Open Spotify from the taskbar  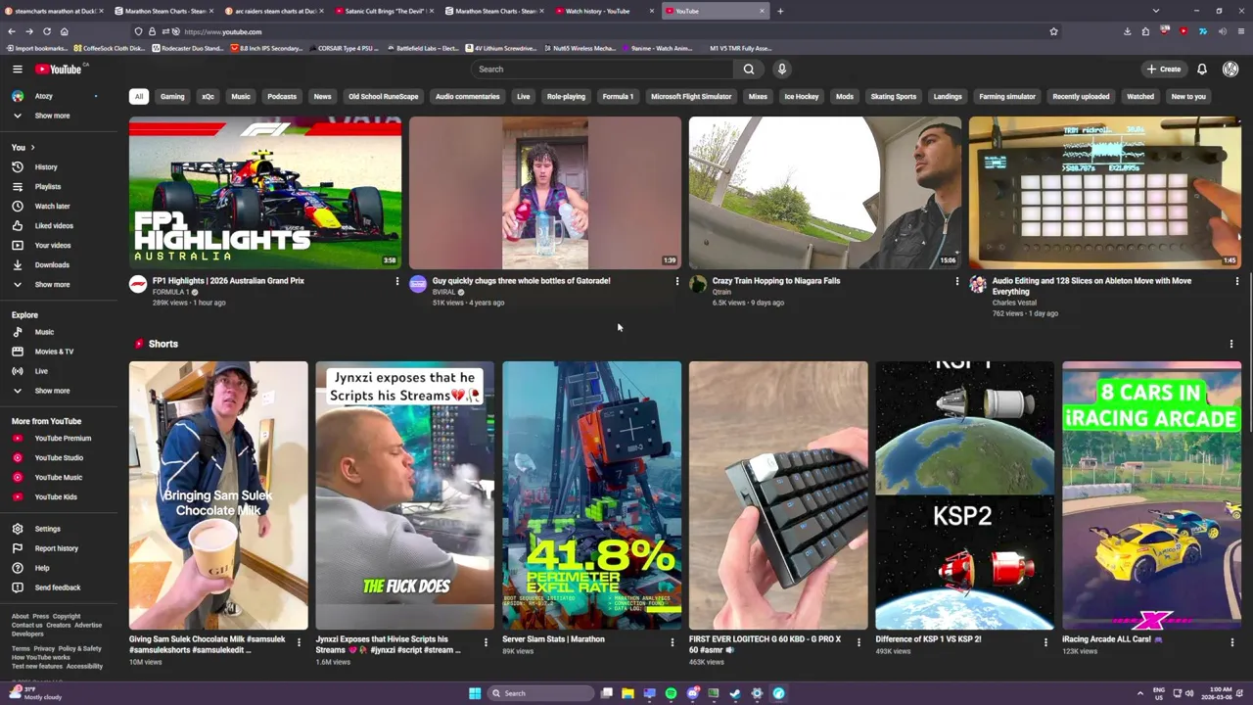point(671,693)
